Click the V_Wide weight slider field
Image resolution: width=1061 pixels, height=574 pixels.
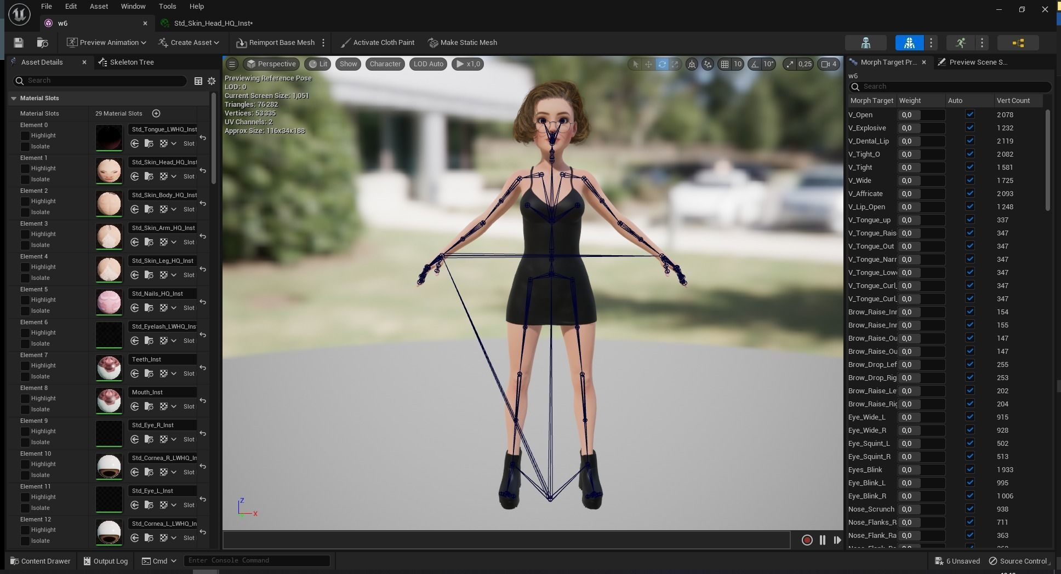pyautogui.click(x=921, y=181)
